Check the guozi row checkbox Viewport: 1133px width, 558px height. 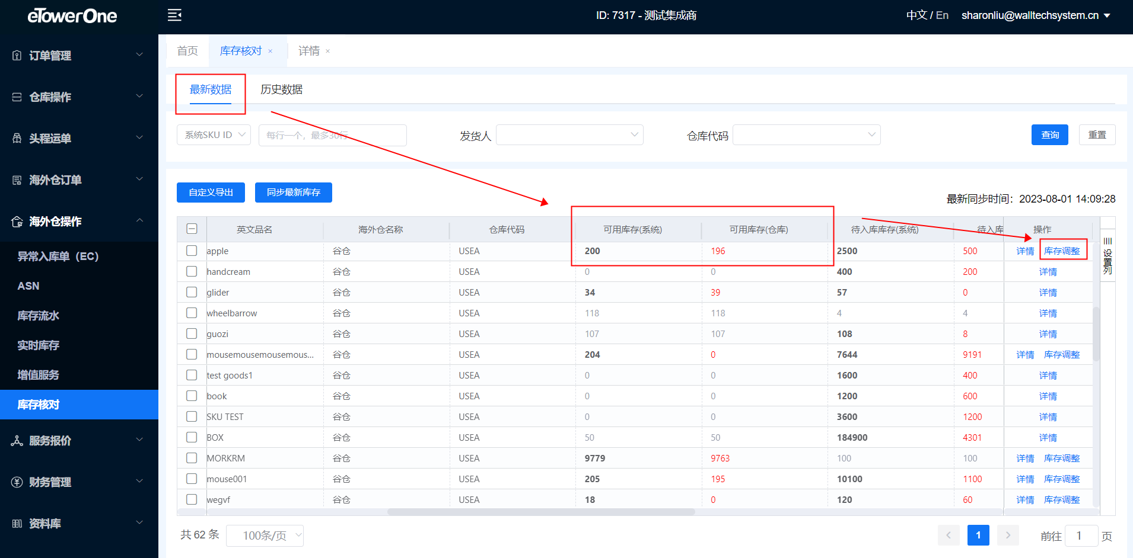click(192, 333)
